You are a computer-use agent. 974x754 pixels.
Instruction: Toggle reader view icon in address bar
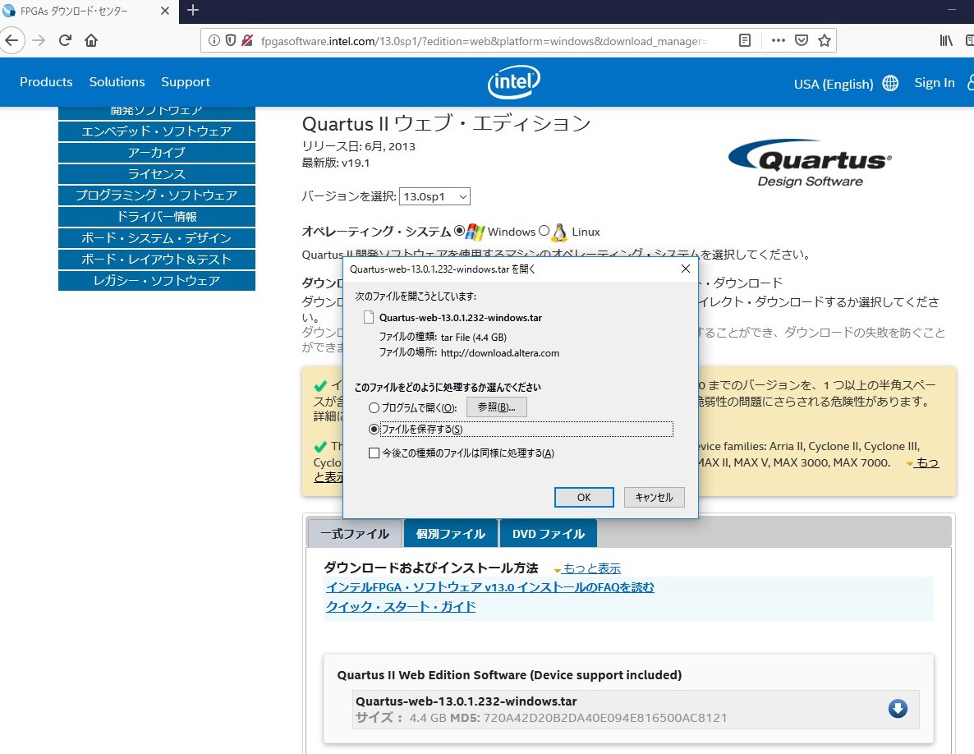[745, 41]
